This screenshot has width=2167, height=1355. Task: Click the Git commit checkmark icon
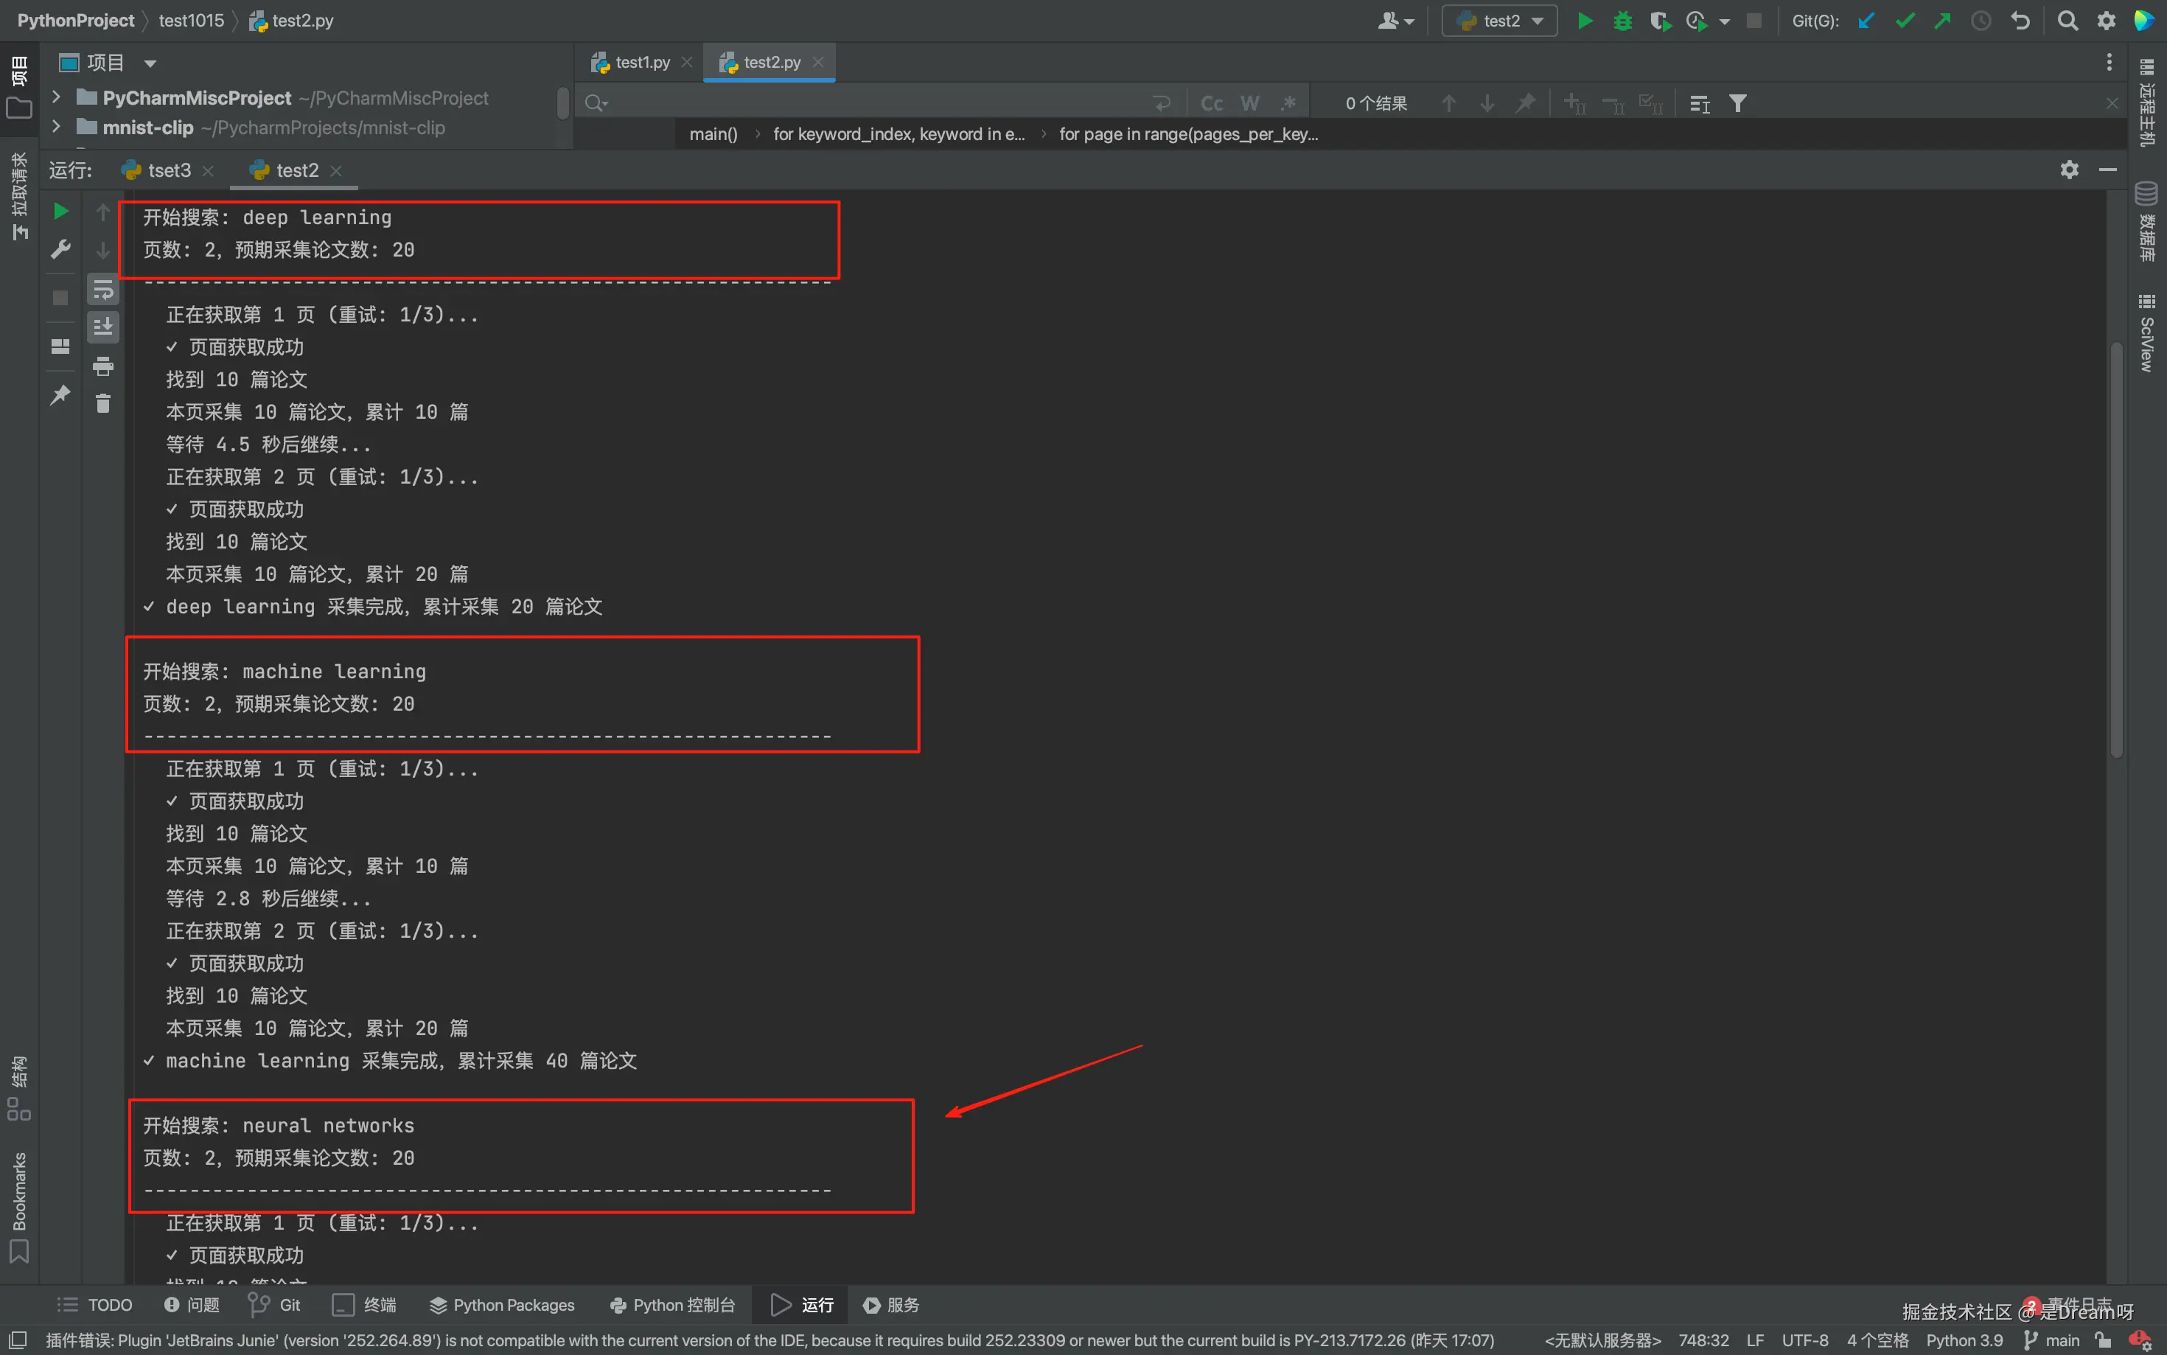pos(1905,21)
